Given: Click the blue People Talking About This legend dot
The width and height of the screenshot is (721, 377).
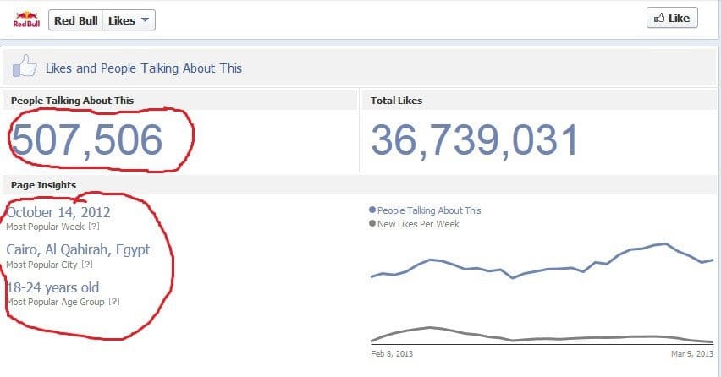Looking at the screenshot, I should (x=372, y=210).
